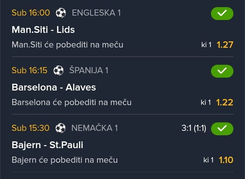Click "Bajern će pobediti na meču" bet description
This screenshot has width=245, height=179.
65,160
